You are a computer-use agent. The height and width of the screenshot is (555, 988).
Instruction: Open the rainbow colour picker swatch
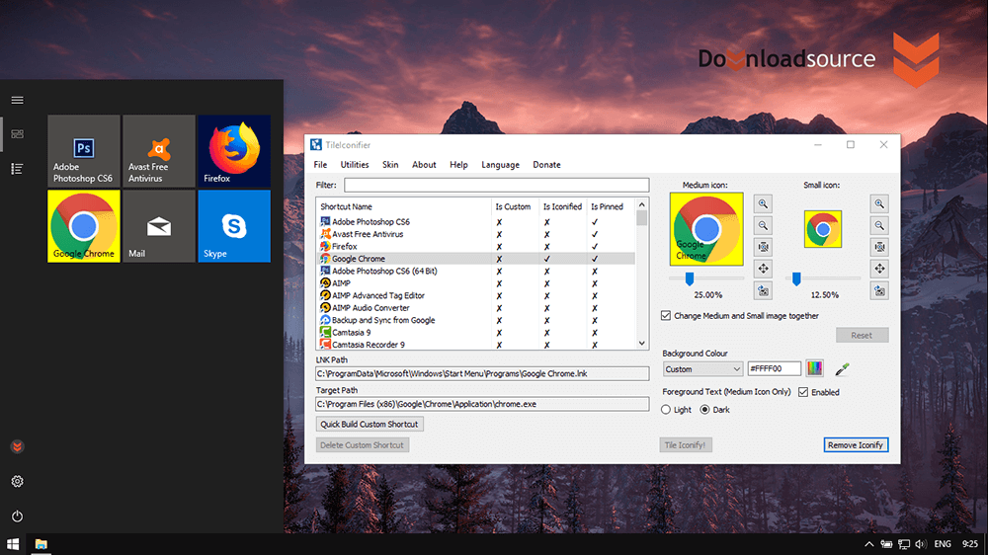pos(815,368)
